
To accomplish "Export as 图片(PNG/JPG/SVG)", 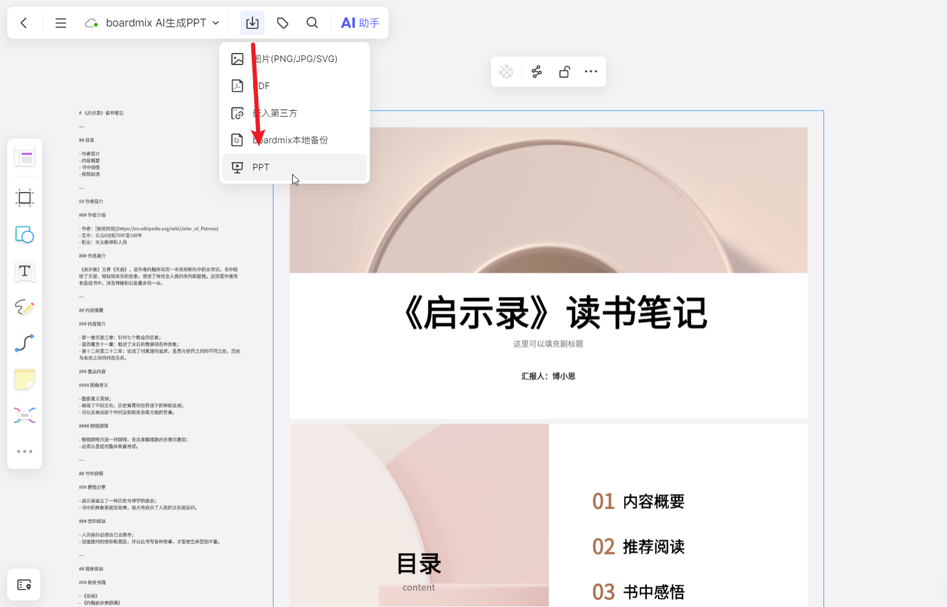I will 295,59.
